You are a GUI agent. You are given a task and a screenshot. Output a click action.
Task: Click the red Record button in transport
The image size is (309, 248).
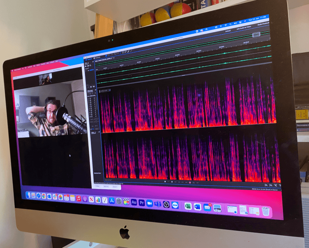point(190,182)
